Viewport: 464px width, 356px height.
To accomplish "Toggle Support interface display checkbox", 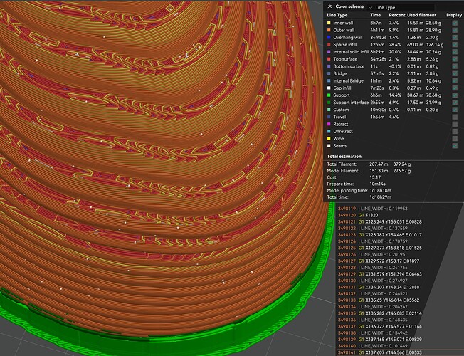I will coord(455,103).
